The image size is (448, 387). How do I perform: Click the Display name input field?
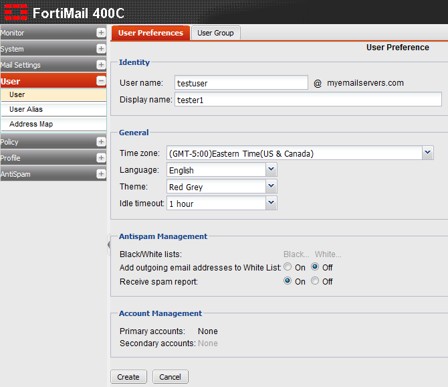[x=308, y=99]
